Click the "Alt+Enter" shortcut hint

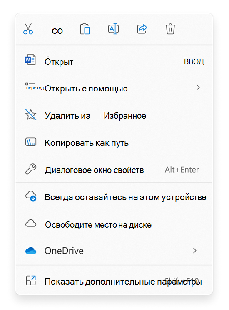[182, 170]
